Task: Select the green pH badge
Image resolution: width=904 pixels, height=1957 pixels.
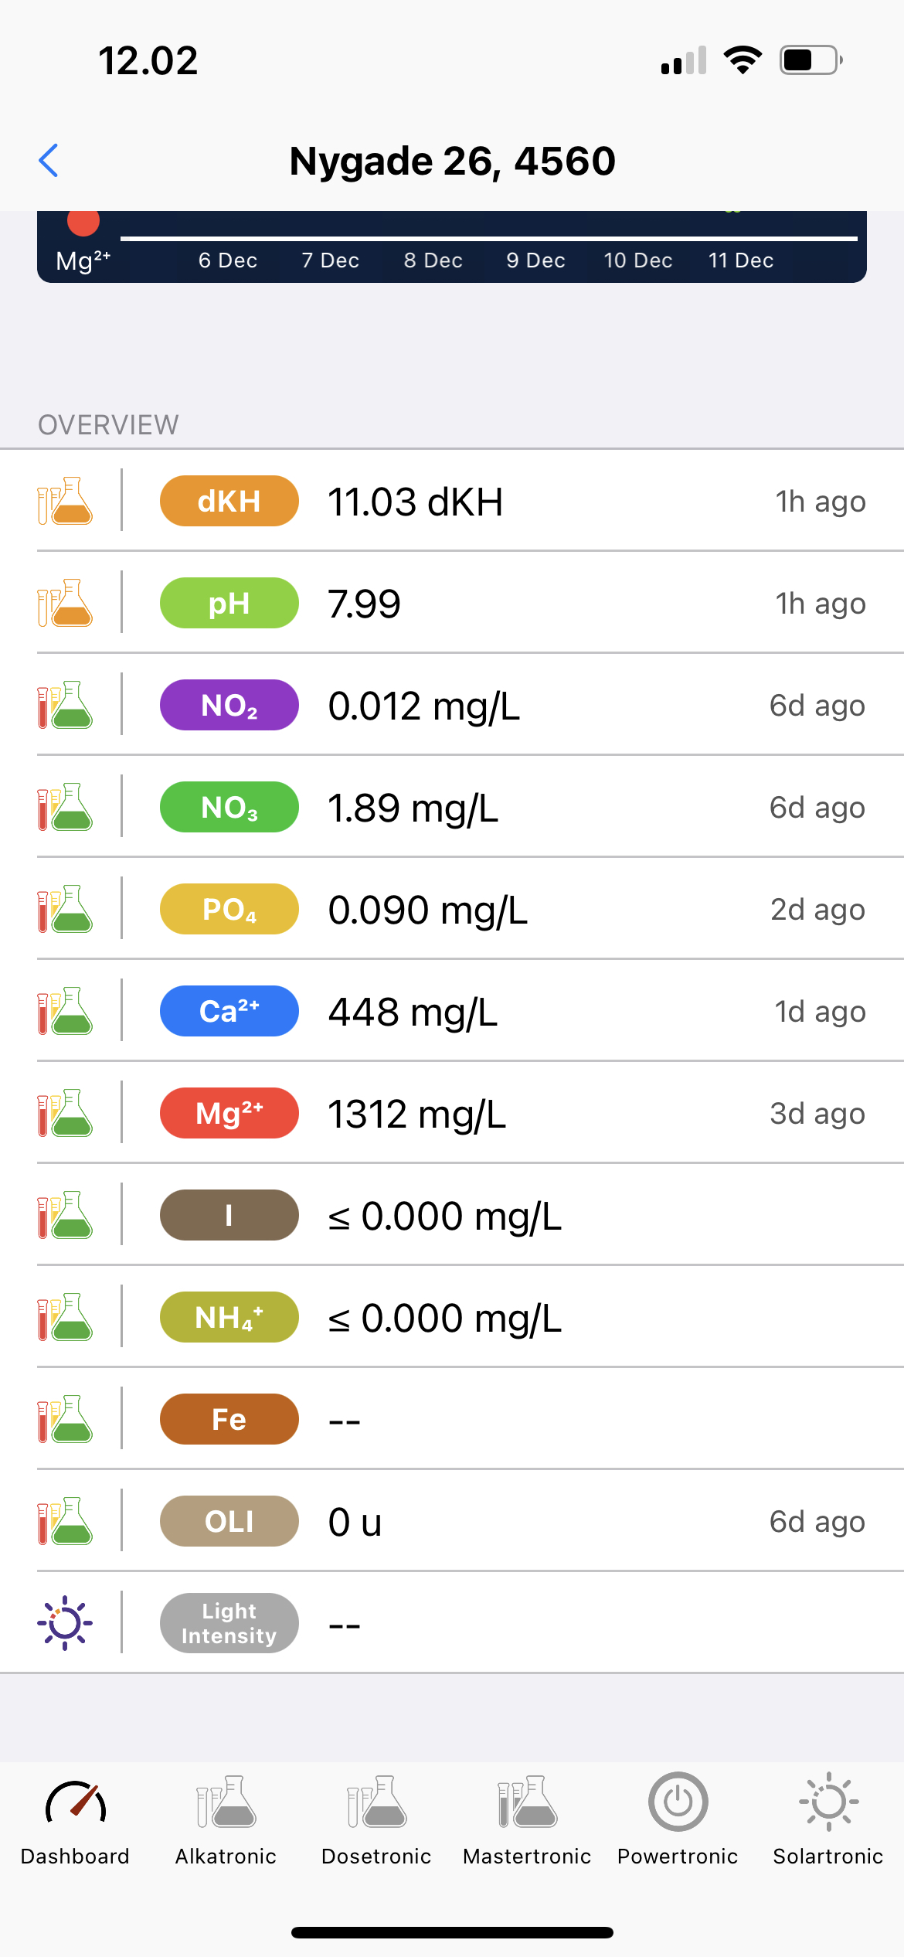Action: pyautogui.click(x=229, y=603)
